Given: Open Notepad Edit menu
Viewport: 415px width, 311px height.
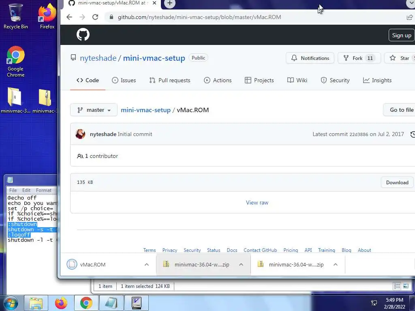Looking at the screenshot, I should pyautogui.click(x=26, y=190).
